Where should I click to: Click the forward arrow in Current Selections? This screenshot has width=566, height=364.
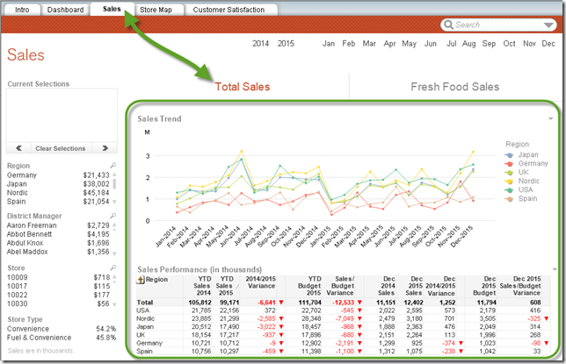pyautogui.click(x=105, y=148)
